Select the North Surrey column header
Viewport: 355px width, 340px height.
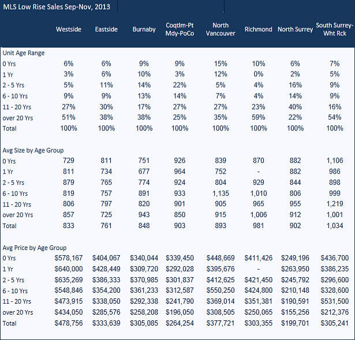tap(295, 29)
